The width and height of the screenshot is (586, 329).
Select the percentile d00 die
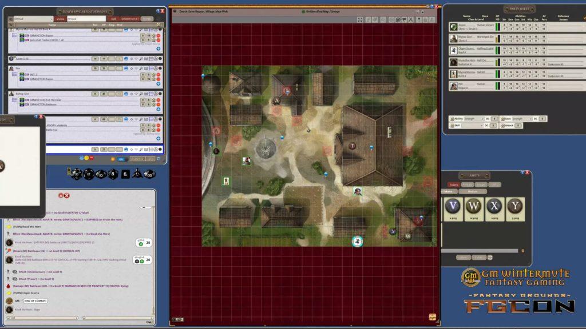point(149,174)
